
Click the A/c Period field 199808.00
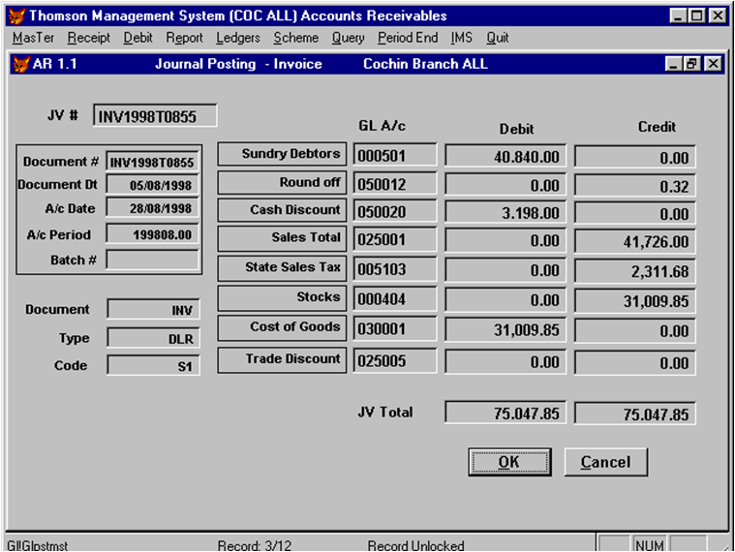[x=153, y=233]
